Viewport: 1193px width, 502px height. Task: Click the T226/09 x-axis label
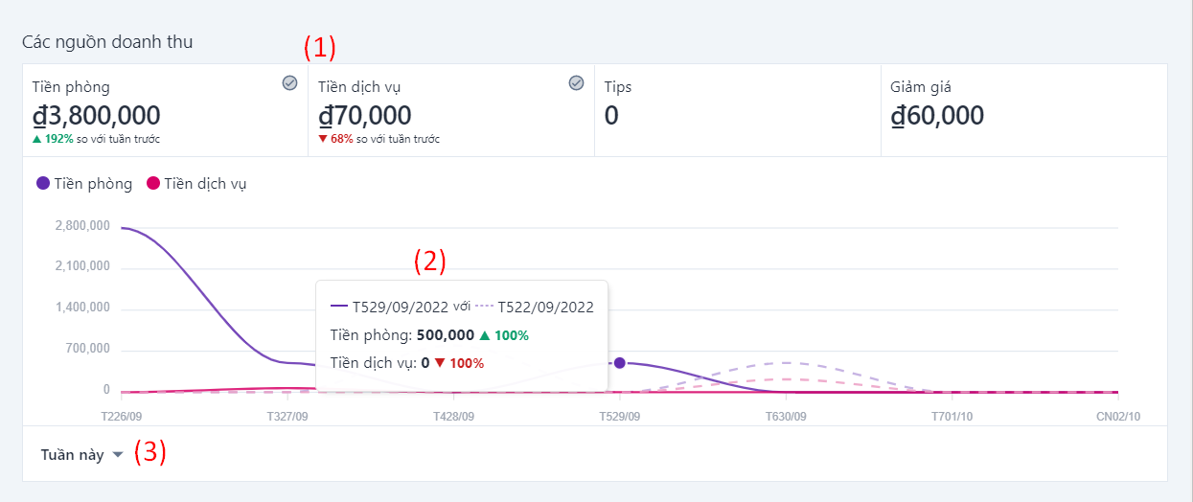(122, 417)
